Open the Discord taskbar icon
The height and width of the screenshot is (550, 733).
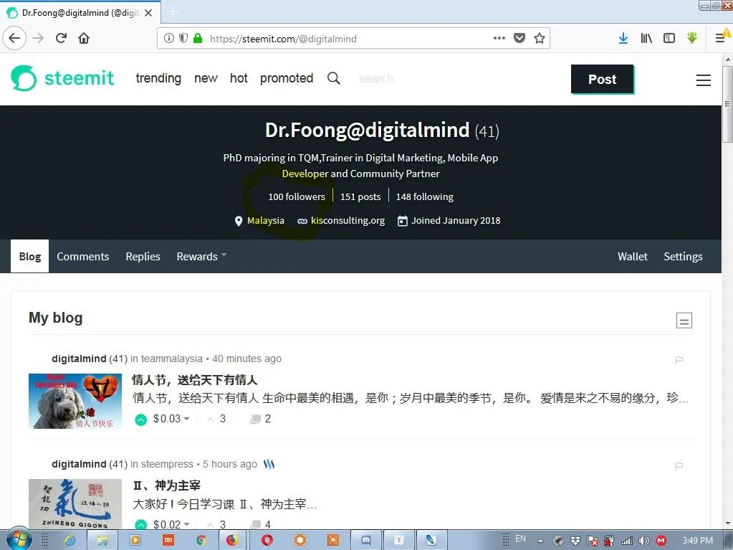point(366,540)
